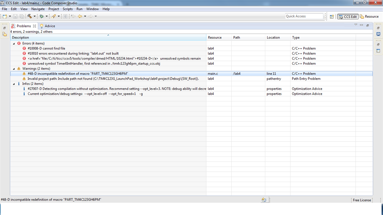Switch to the Resource perspective

click(369, 16)
